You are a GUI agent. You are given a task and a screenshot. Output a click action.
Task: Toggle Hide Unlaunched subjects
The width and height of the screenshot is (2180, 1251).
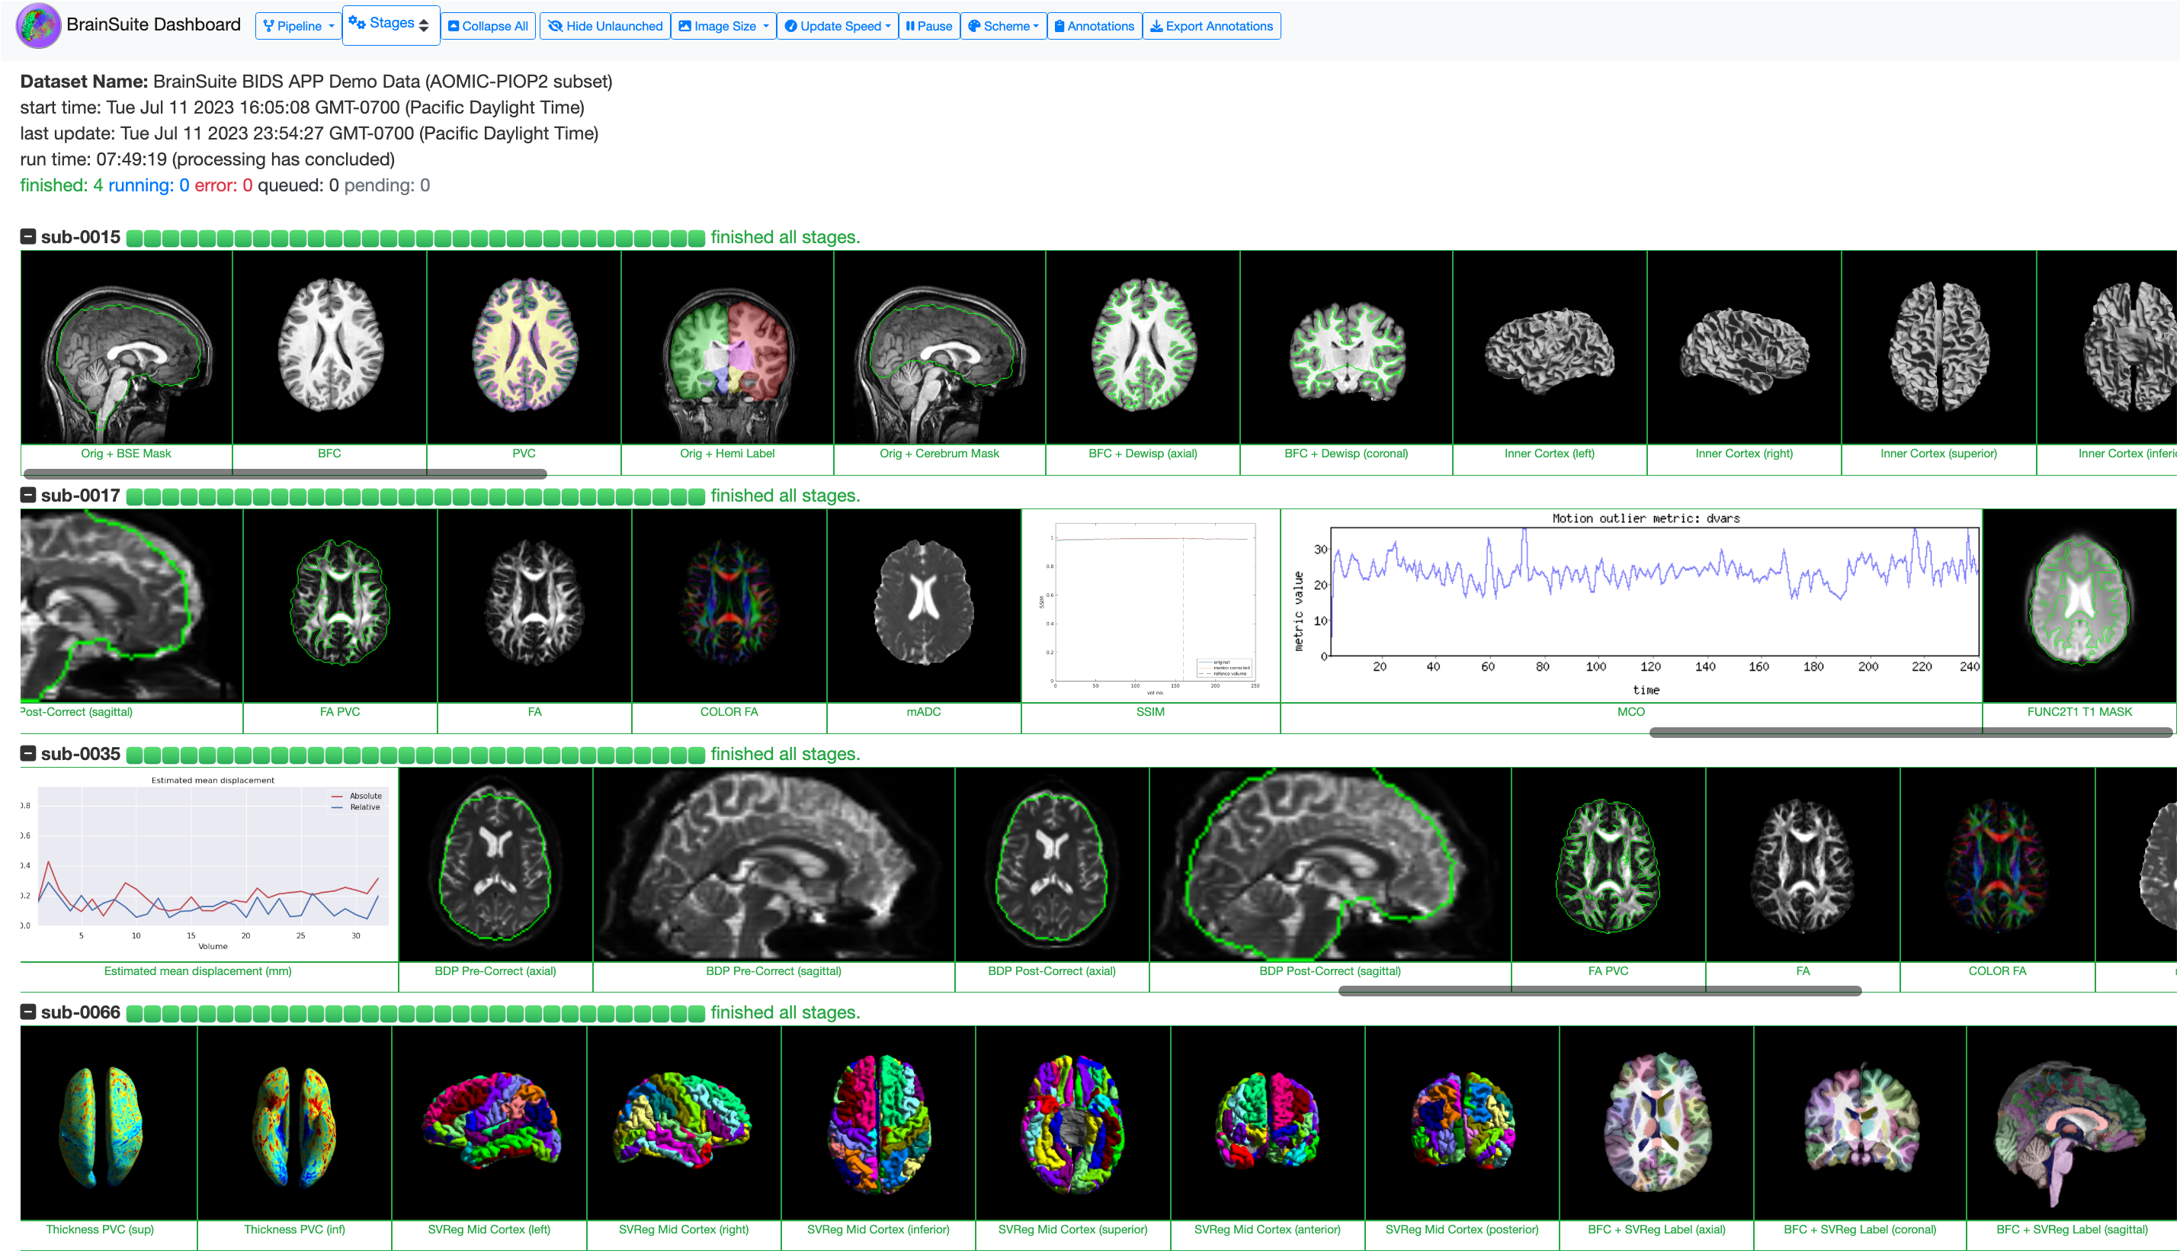click(604, 26)
